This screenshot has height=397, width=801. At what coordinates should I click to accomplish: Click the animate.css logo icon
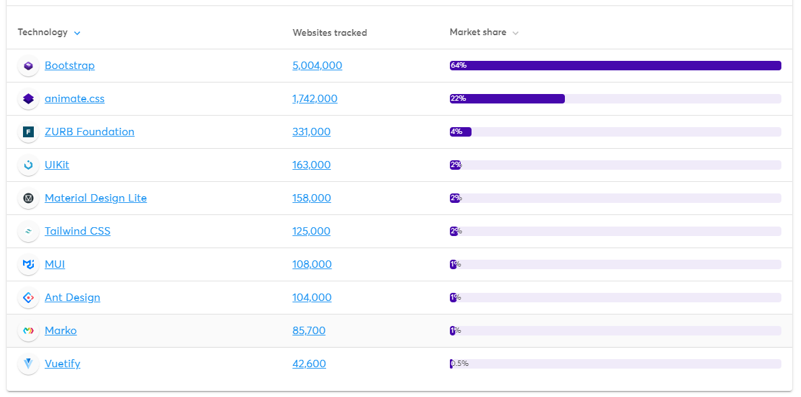(28, 99)
